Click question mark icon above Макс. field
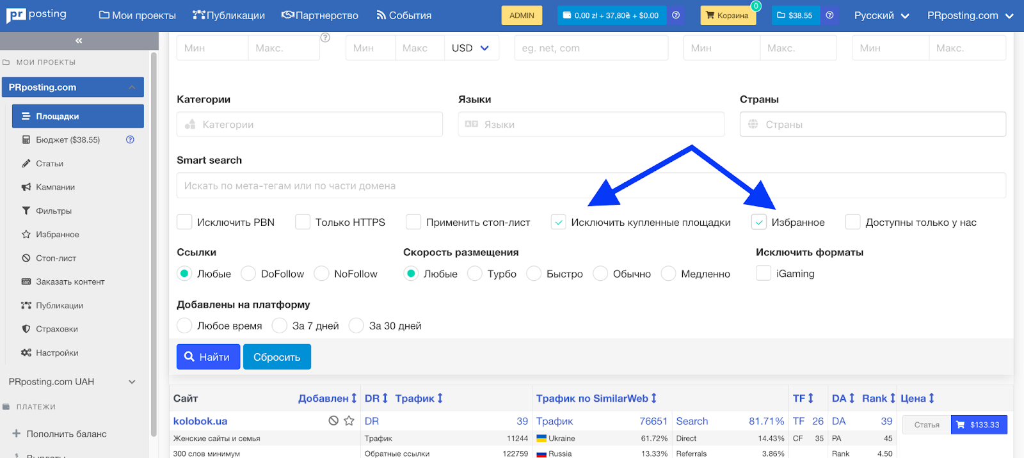 (x=325, y=38)
